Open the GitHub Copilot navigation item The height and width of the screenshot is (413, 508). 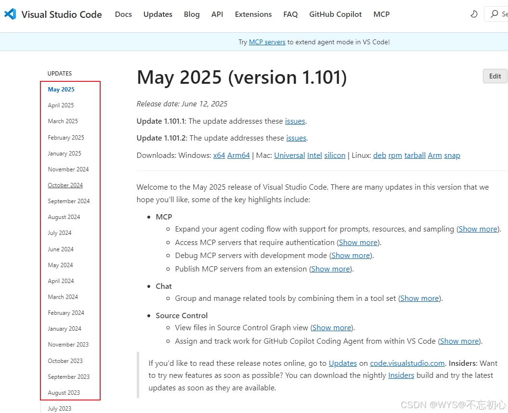tap(335, 14)
